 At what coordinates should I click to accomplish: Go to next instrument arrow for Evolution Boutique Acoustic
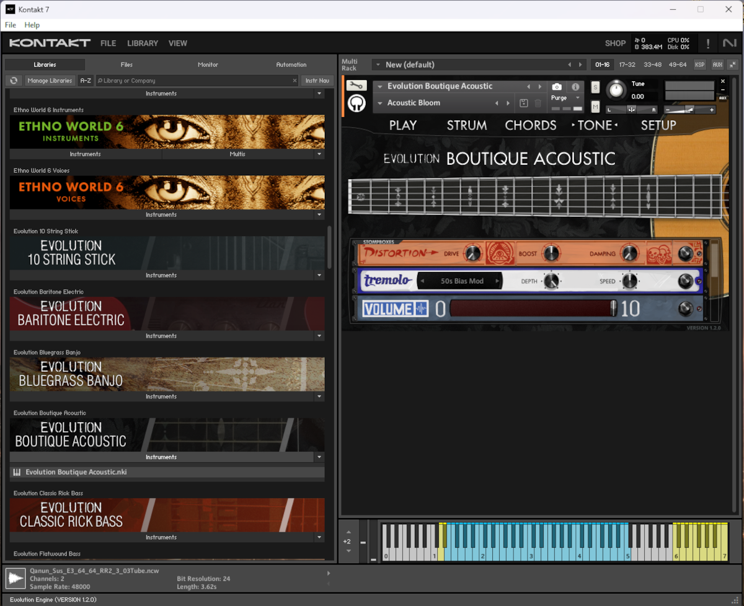[x=540, y=87]
